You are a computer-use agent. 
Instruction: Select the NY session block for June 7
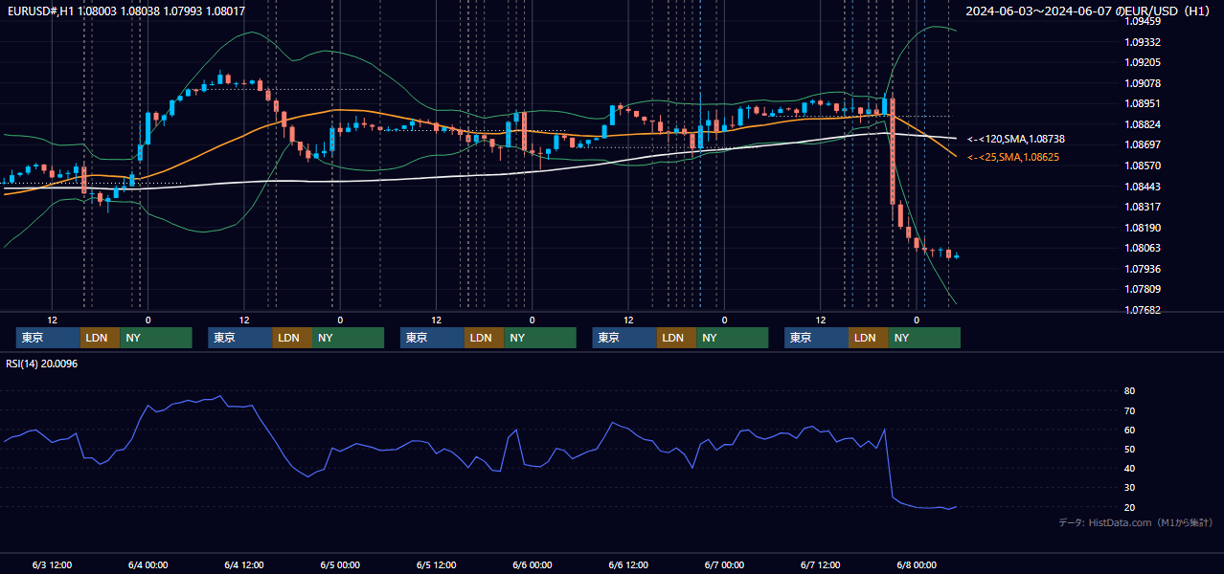point(925,338)
